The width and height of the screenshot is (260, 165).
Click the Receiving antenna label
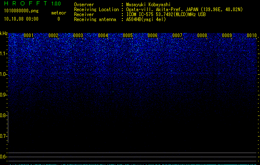click(x=95, y=19)
